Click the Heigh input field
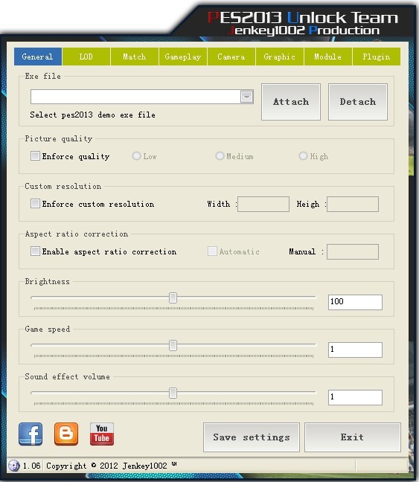The image size is (419, 482). pos(353,204)
